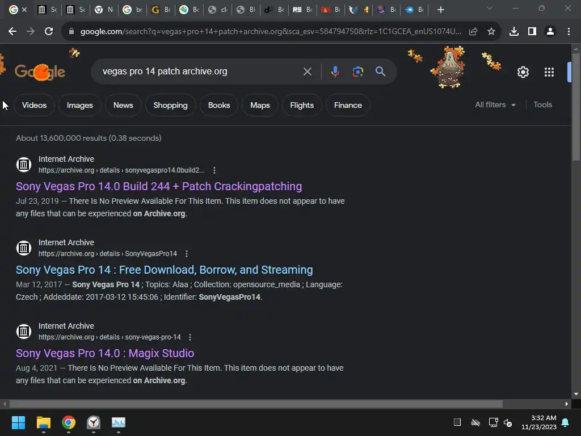Open the Chrome profile menu
Viewport: 581px width, 436px height.
click(550, 32)
